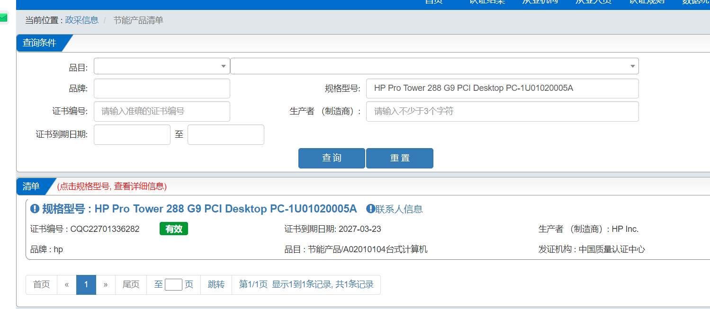Click certificate number CQC22701336282
Image resolution: width=710 pixels, height=309 pixels.
[x=105, y=229]
